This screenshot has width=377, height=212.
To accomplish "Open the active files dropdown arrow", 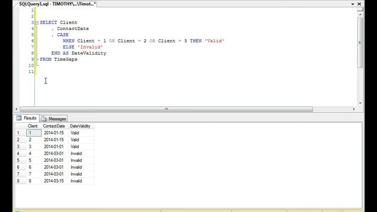I will tap(353, 4).
